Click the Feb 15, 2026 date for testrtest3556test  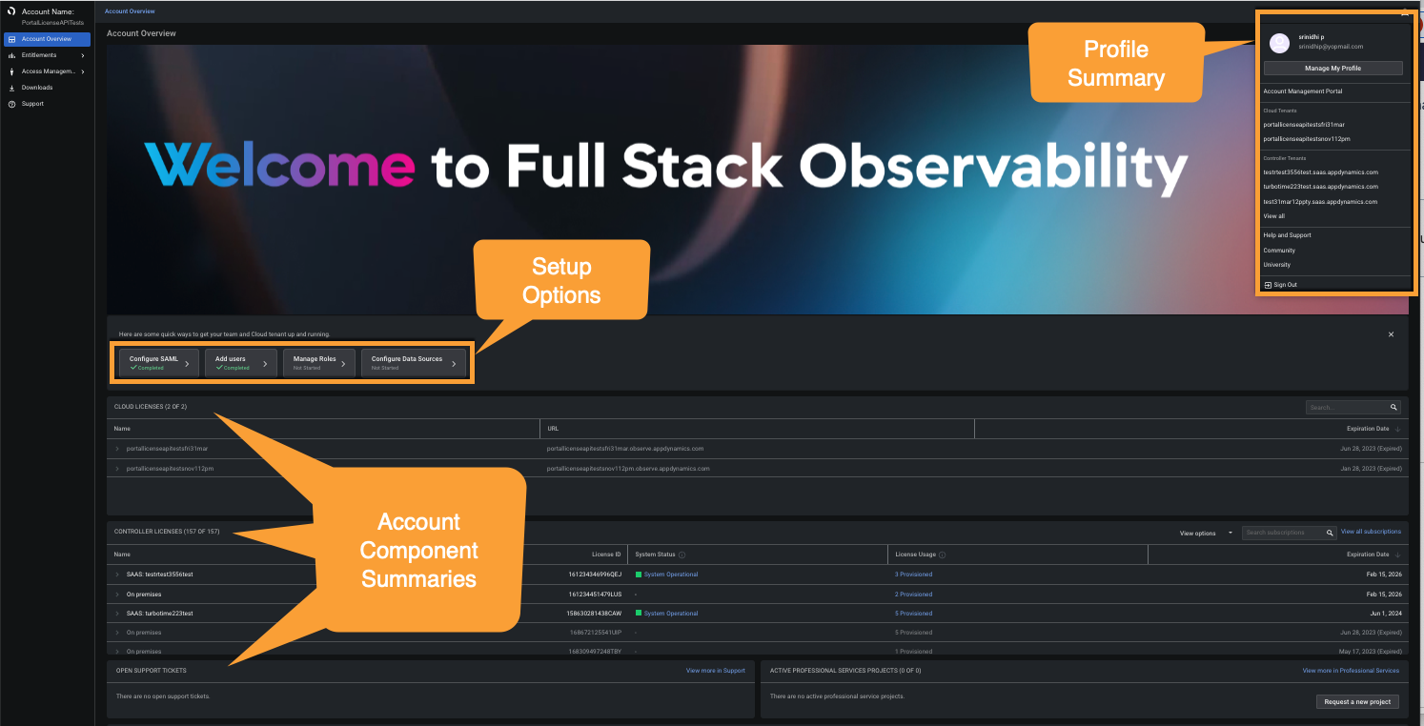(1383, 575)
